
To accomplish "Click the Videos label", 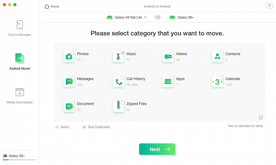I will 181,54.
